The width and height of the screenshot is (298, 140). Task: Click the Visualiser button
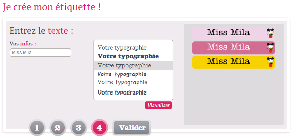158,105
